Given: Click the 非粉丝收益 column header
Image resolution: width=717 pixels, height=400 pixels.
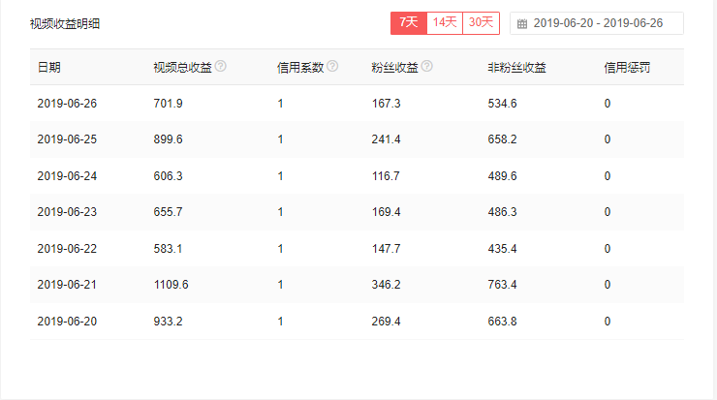Looking at the screenshot, I should tap(516, 68).
